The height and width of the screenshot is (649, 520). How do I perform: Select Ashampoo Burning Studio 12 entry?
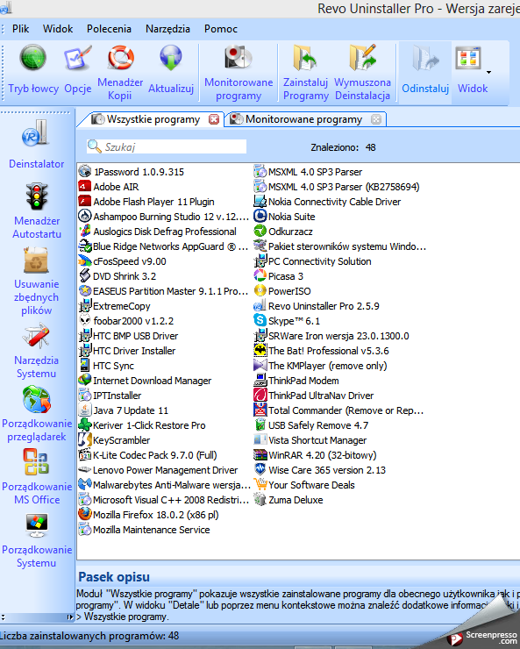pos(164,217)
